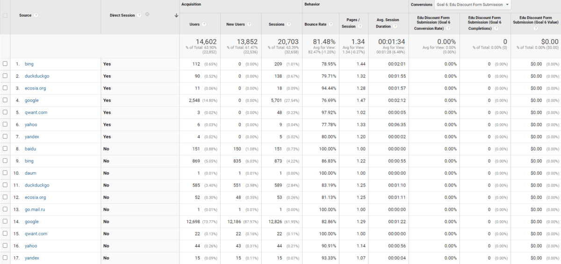
Task: Open google source link in row 4
Action: click(31, 100)
